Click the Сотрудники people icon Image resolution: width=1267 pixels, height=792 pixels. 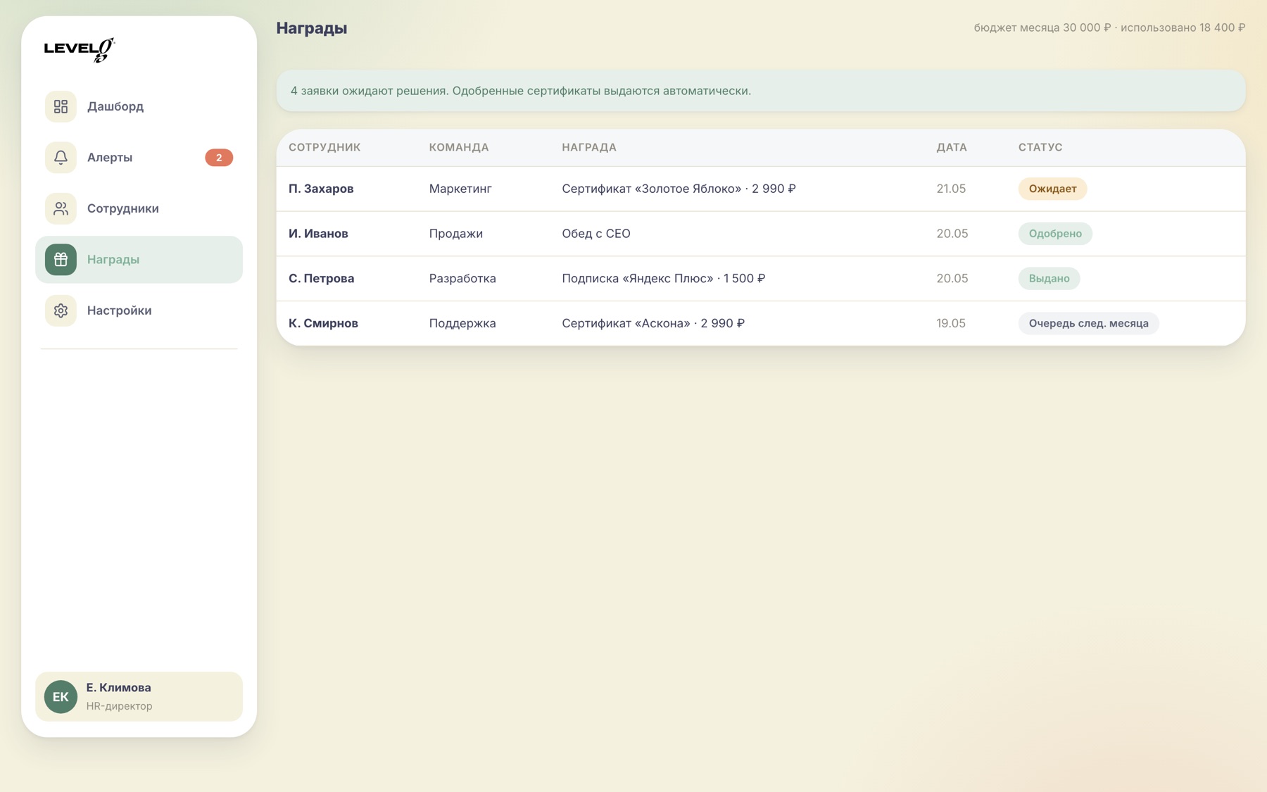[61, 208]
